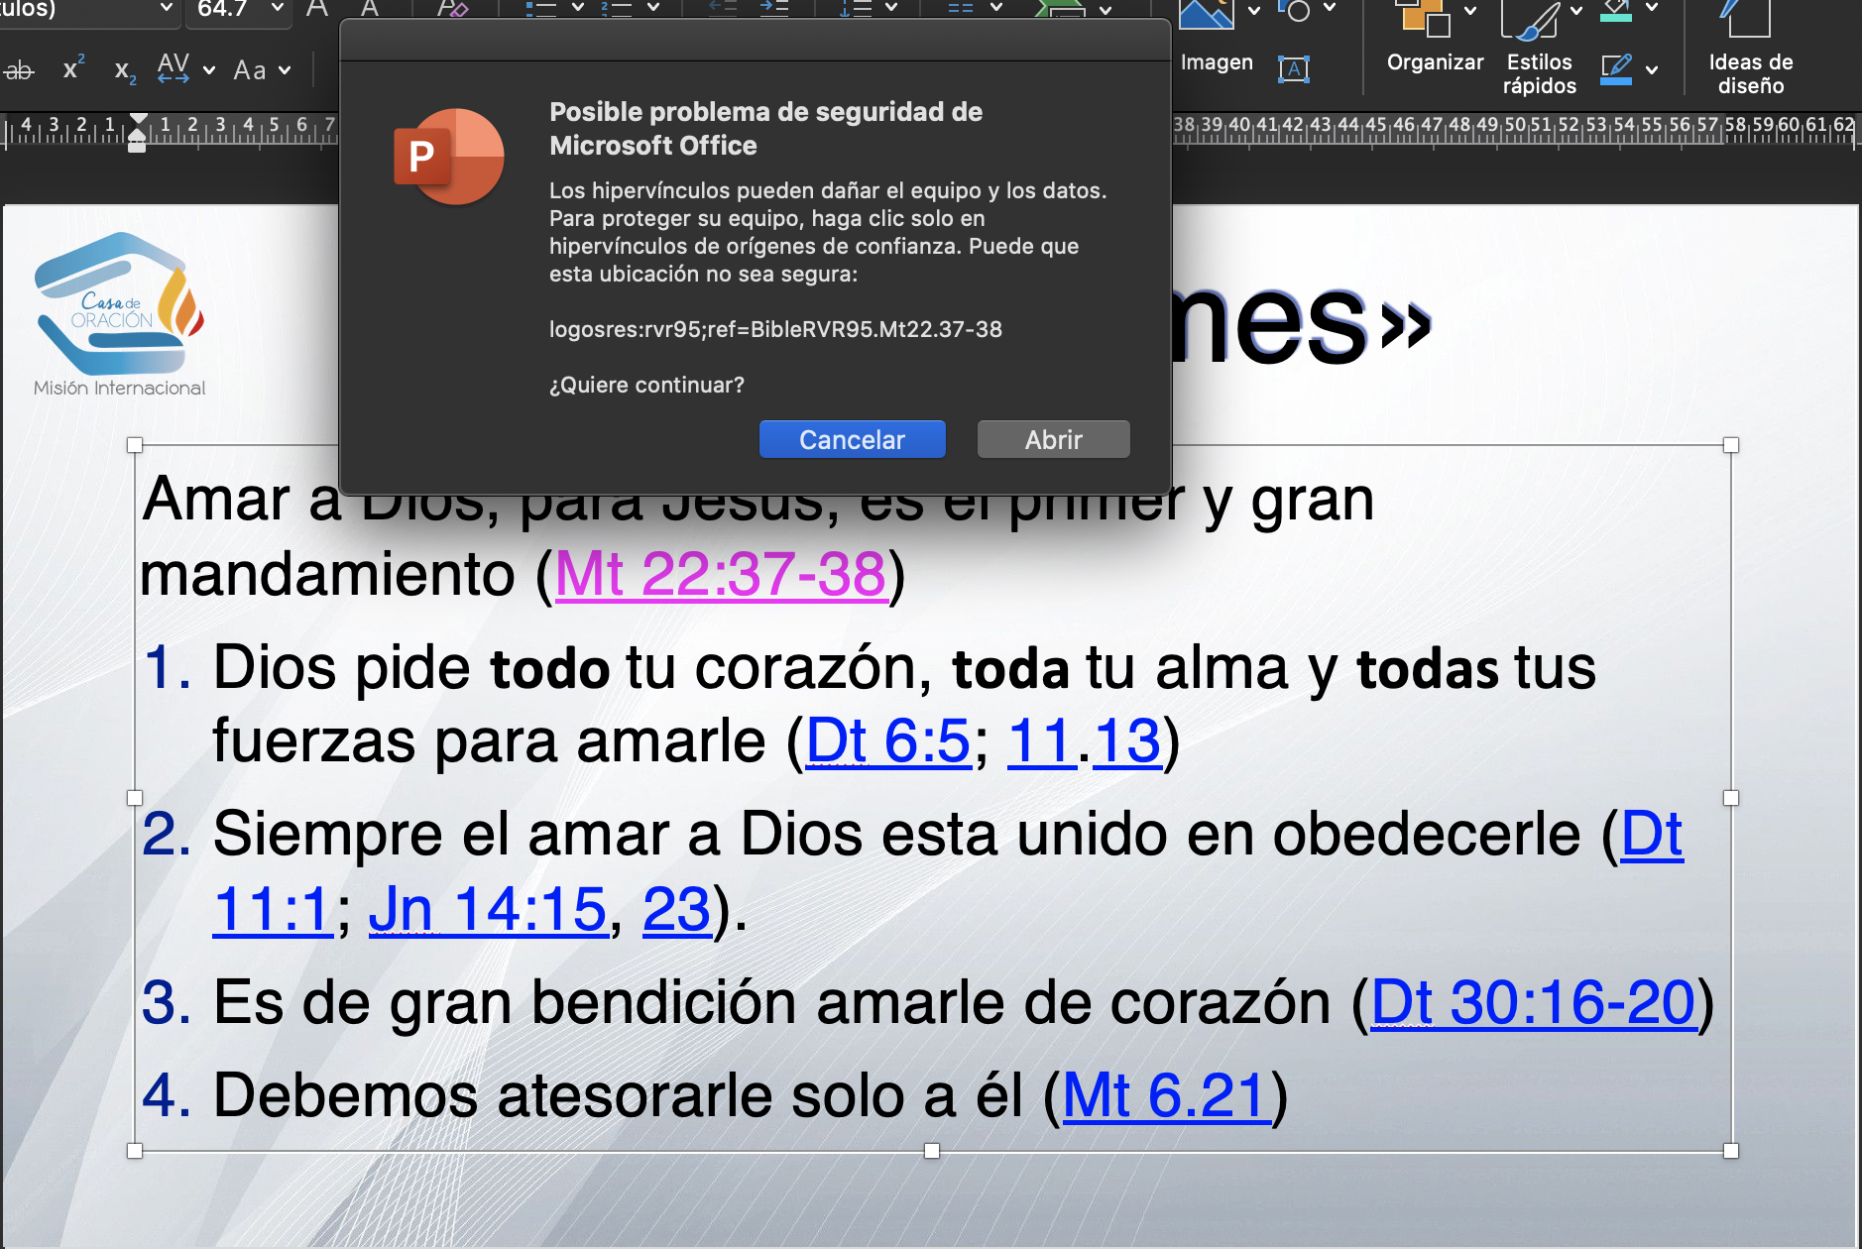Open the shape outline dropdown arrow
The image size is (1862, 1249).
[1652, 70]
